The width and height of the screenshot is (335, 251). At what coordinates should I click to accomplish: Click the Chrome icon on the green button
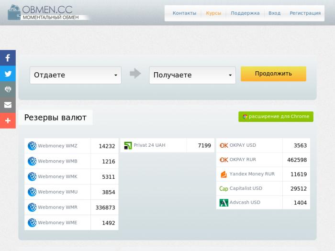[245, 117]
